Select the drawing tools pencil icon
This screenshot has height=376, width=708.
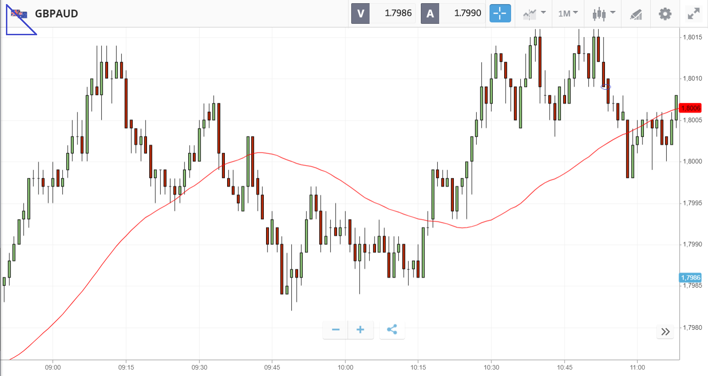(x=636, y=14)
